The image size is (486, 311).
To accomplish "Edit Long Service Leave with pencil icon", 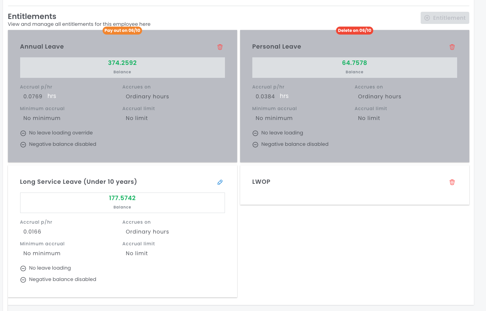I will [x=220, y=182].
